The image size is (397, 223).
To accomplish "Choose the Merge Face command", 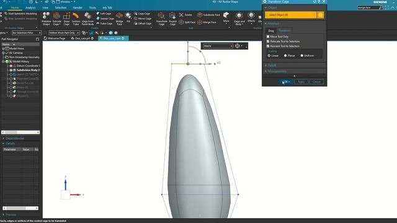I will [x=207, y=22].
